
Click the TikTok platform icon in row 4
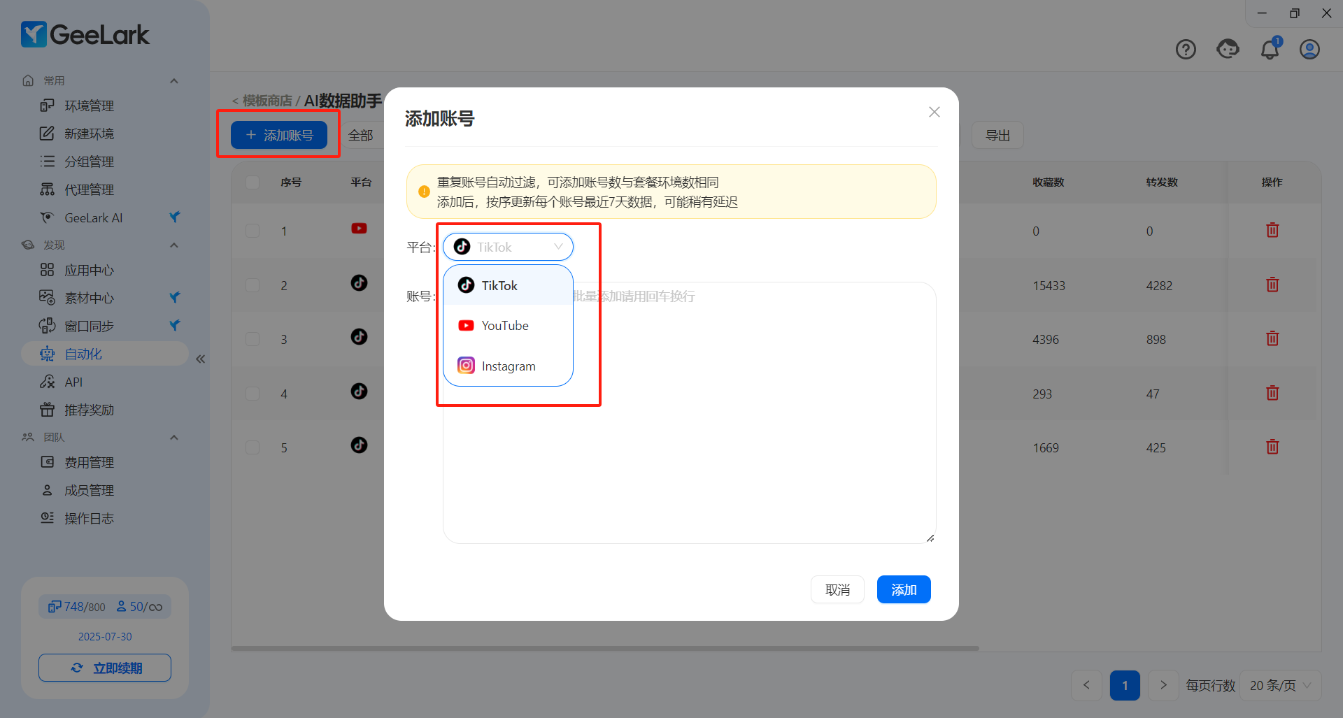(359, 391)
